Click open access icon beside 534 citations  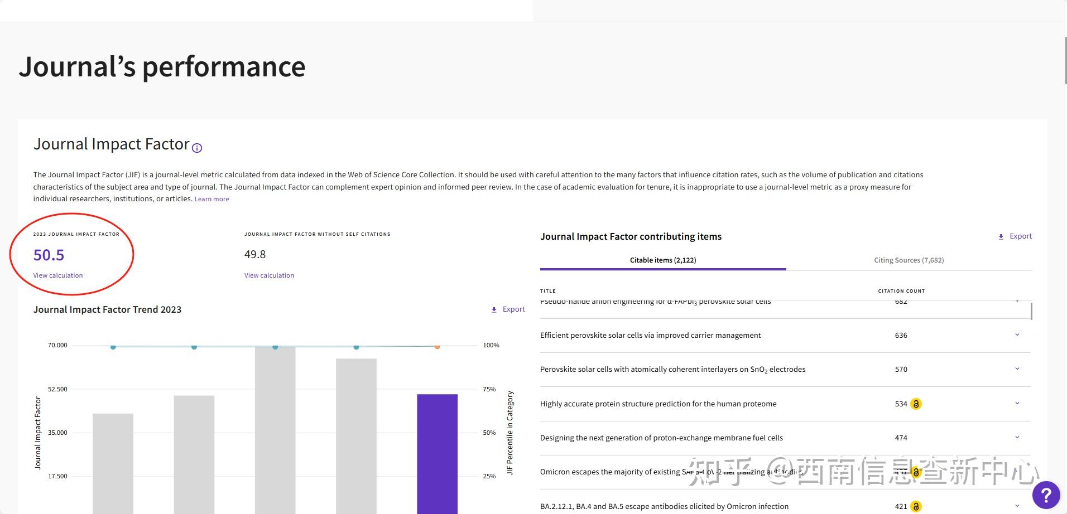point(916,404)
